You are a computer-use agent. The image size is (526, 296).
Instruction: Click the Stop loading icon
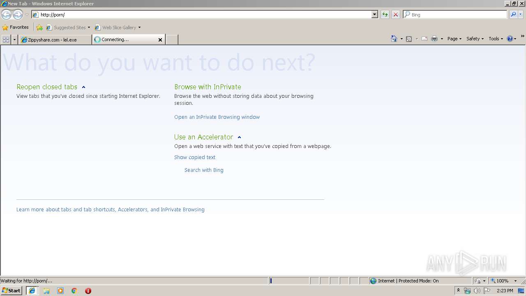(x=396, y=15)
